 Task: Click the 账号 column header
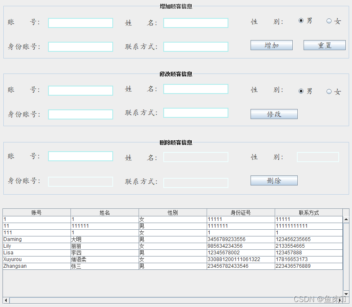37,213
